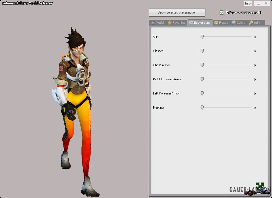This screenshot has height=198, width=272.
Task: Click the Right Forearm Armor slider handle
Action: point(202,79)
